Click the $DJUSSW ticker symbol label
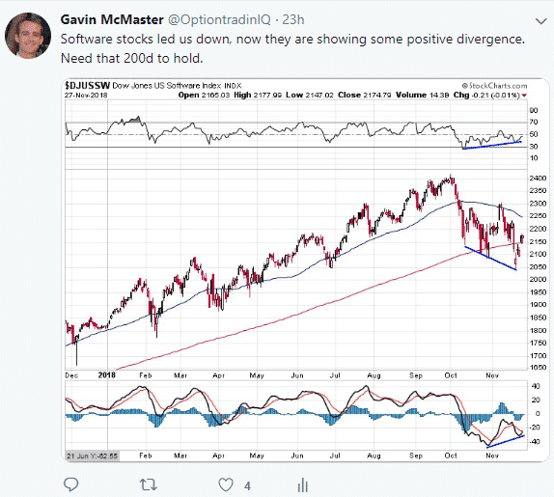554x497 pixels. (x=88, y=86)
